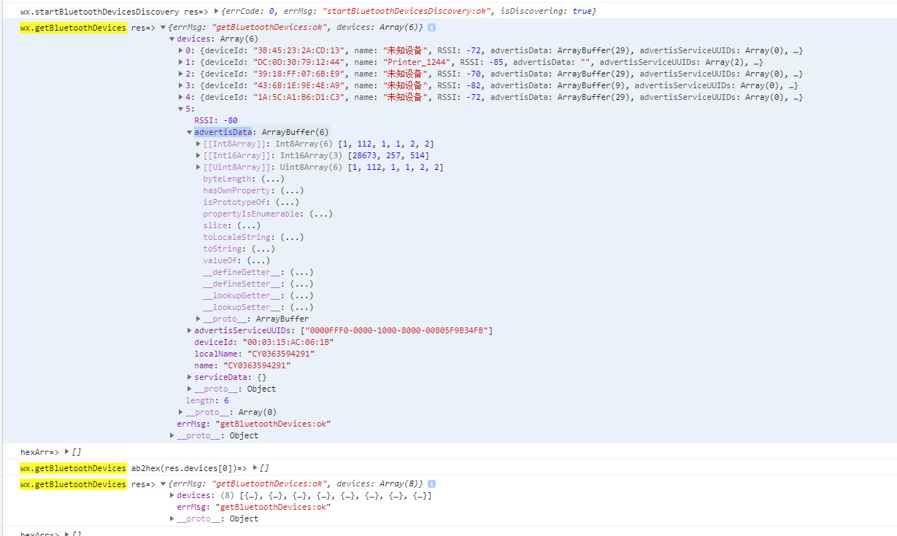This screenshot has width=897, height=536.
Task: Expand device 2 with deviceId 39:18:FF:07:6B:E9
Action: pyautogui.click(x=181, y=74)
